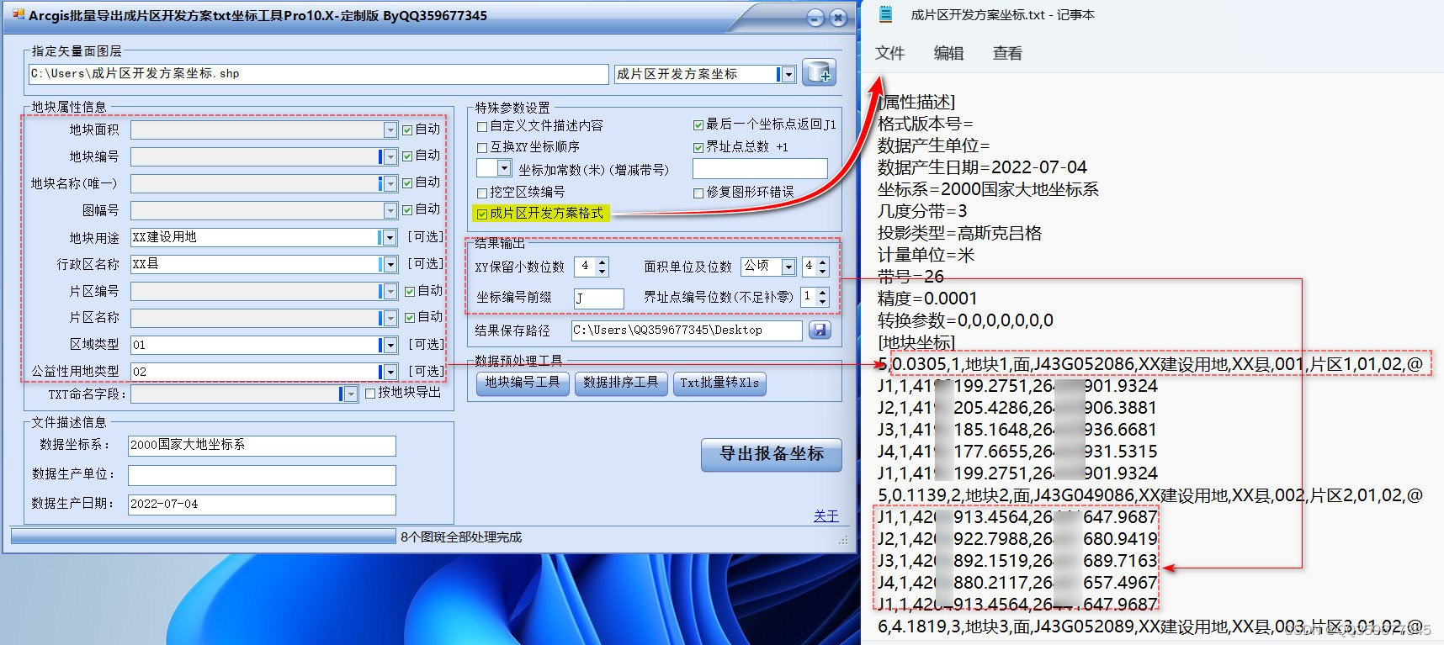Viewport: 1444px width, 645px height.
Task: Open 文件 menu in Notepad
Action: [889, 53]
